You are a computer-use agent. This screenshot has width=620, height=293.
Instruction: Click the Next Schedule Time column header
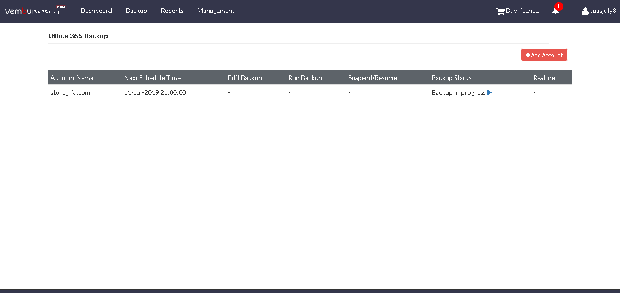[152, 78]
